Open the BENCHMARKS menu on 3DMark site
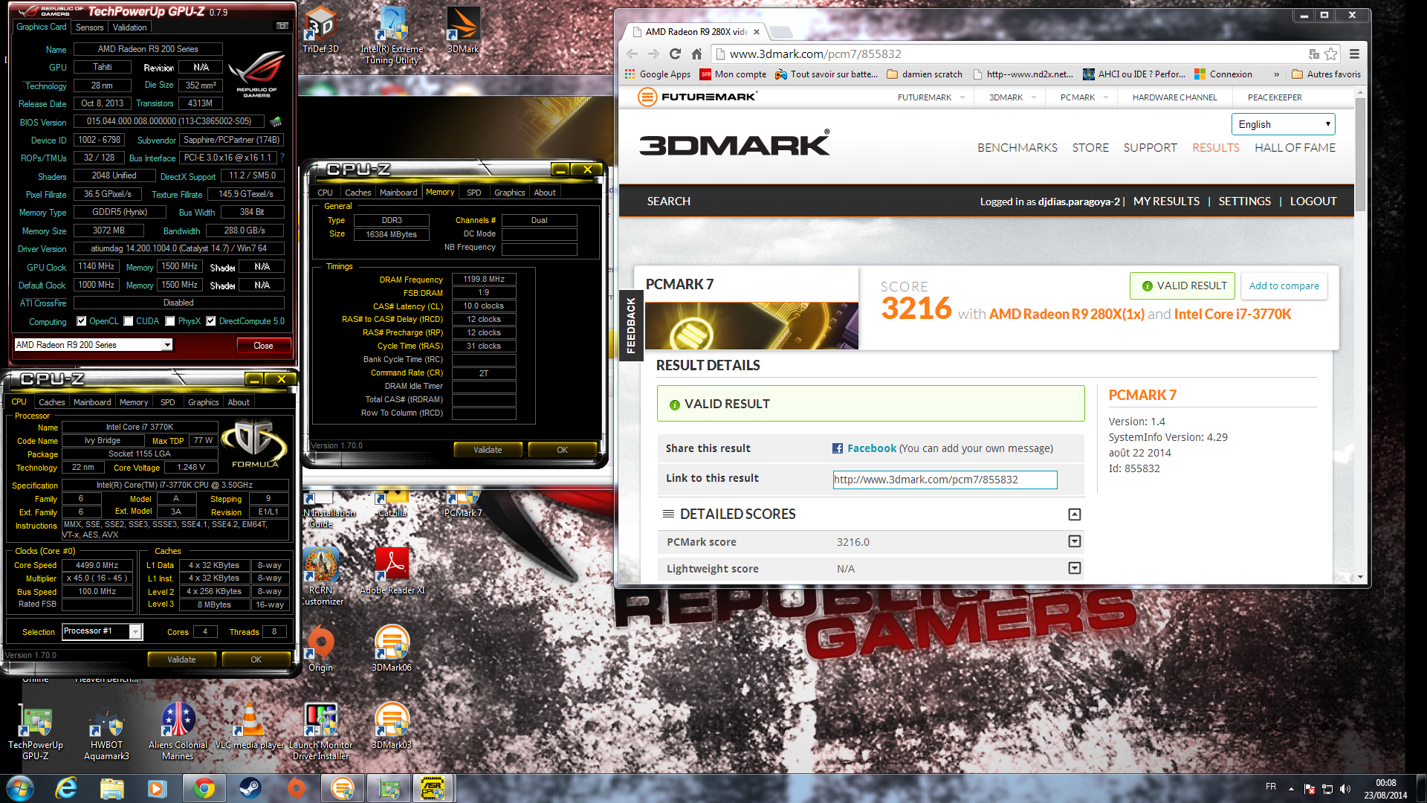 [x=1017, y=147]
